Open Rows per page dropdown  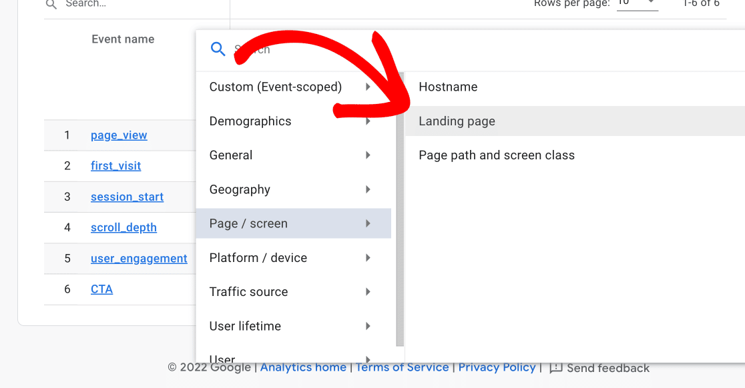[637, 3]
